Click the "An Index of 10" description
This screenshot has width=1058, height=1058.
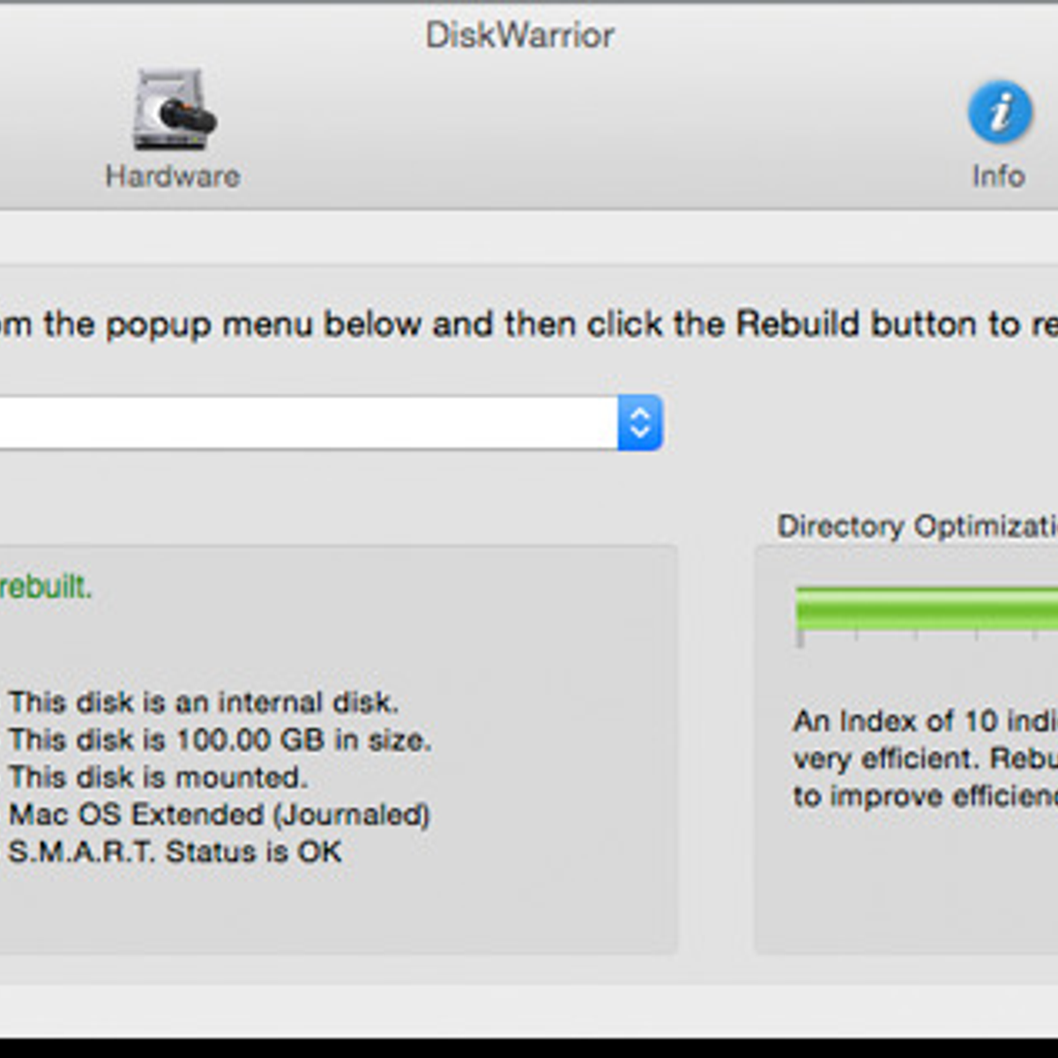pyautogui.click(x=924, y=721)
